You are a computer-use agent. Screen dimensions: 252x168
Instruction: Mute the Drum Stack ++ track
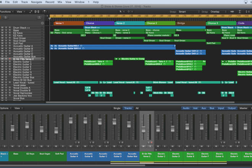2,27
